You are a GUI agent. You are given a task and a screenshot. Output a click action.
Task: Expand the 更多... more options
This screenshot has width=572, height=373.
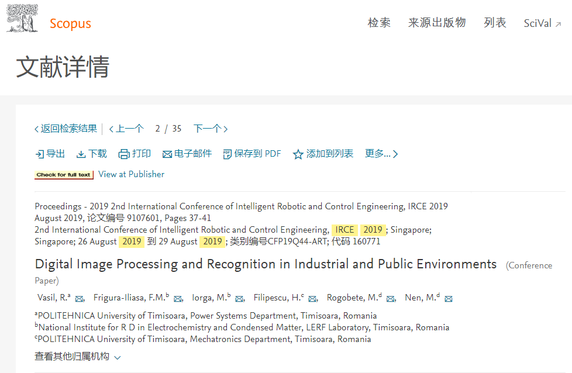(381, 154)
